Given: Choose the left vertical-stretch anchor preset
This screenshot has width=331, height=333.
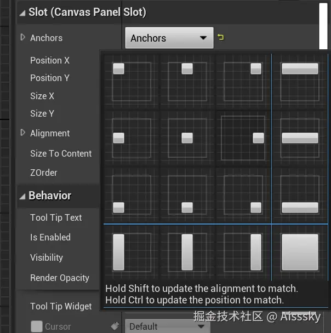Looking at the screenshot, I should click(x=132, y=252).
